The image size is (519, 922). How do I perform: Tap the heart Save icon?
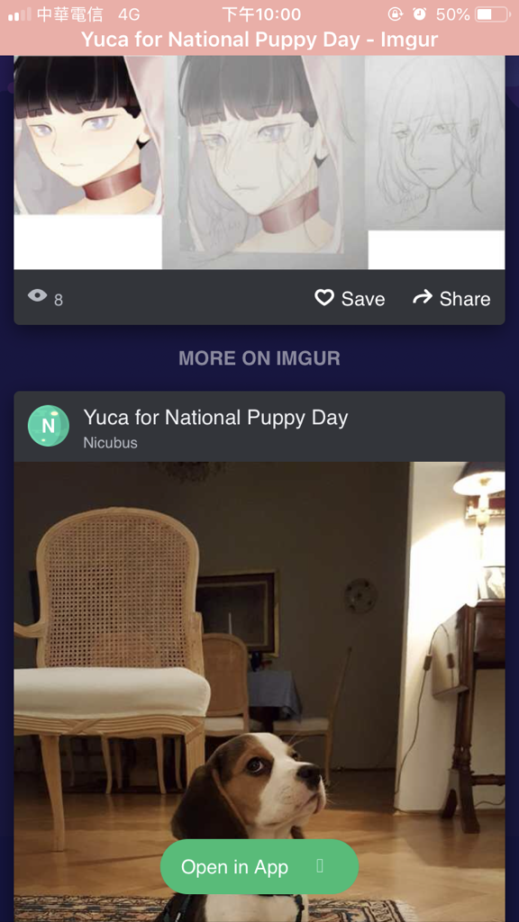click(324, 297)
